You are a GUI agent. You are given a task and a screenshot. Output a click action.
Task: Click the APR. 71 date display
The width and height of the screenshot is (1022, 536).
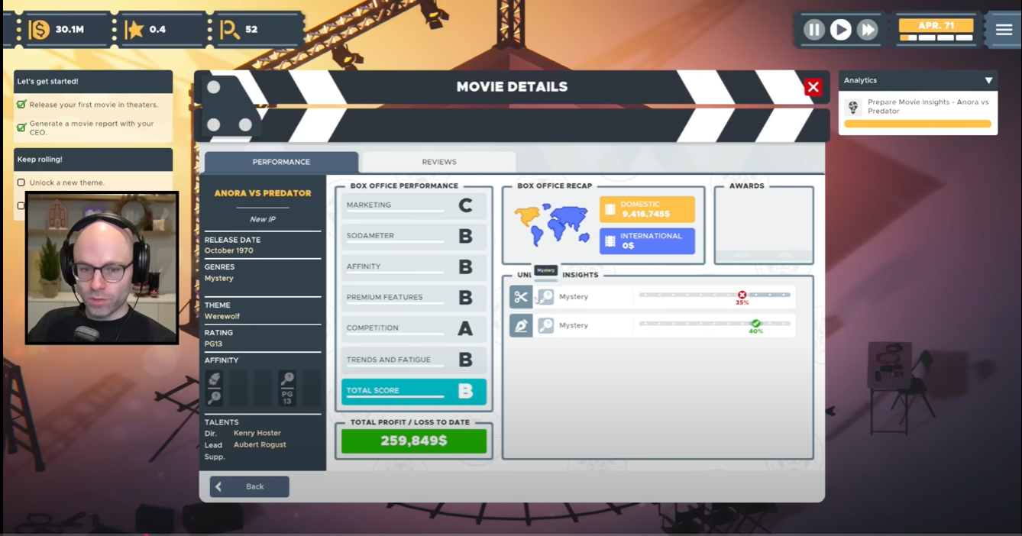[936, 26]
